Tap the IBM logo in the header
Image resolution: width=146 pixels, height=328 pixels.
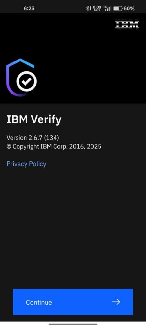pos(127,24)
